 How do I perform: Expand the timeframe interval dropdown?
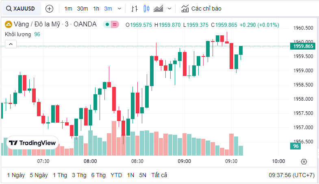(x=119, y=9)
